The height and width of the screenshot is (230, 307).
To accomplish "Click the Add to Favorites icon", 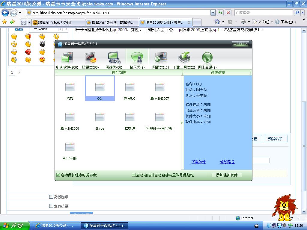I will [x=12, y=22].
